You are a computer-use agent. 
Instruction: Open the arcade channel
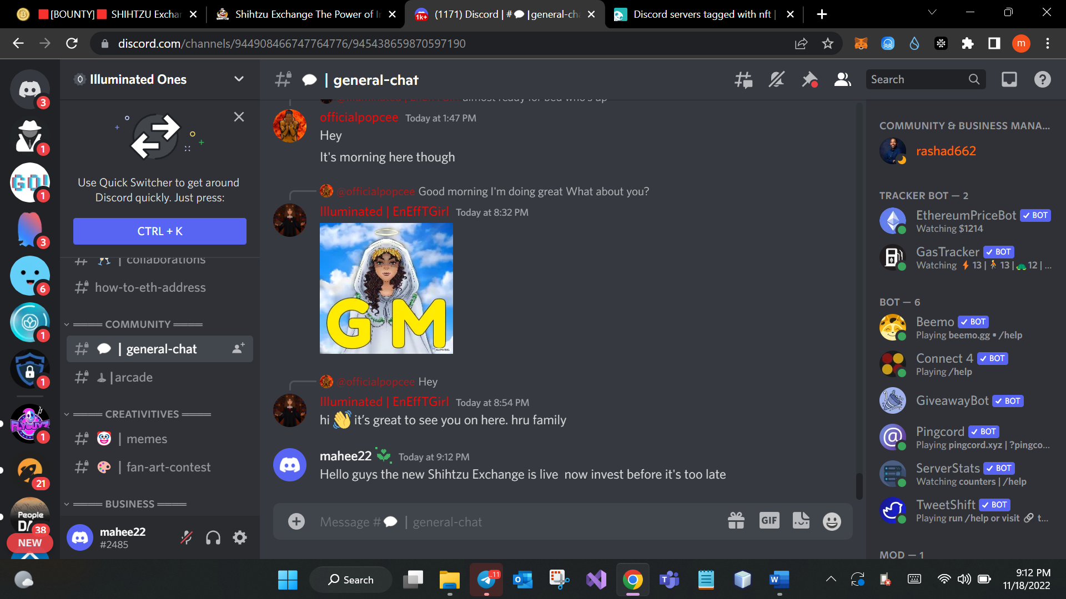click(160, 377)
